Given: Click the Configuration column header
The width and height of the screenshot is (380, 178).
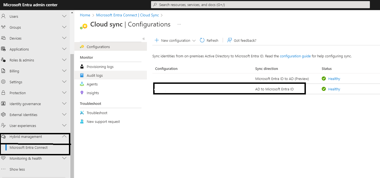Looking at the screenshot, I should pos(166,69).
